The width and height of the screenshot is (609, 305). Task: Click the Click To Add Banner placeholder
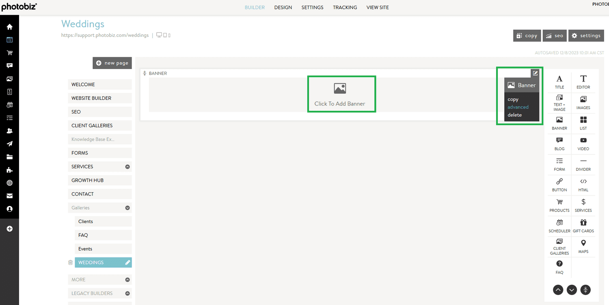pos(341,94)
